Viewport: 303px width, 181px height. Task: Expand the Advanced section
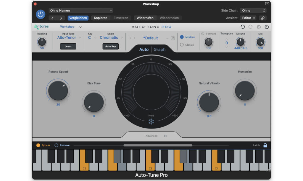[156, 136]
